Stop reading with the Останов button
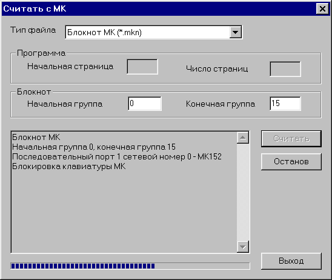This screenshot has width=332, height=280. coord(291,162)
